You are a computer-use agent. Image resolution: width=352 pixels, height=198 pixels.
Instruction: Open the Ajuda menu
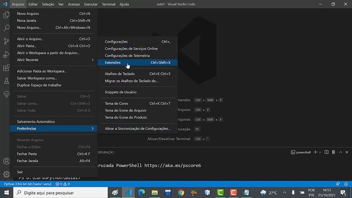coord(124,4)
